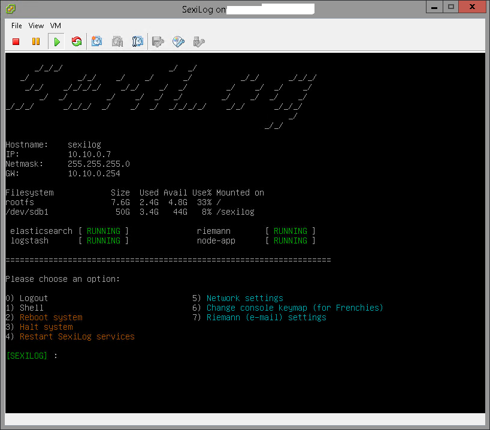Close the SexiLog console window
The image size is (490, 430).
472,7
